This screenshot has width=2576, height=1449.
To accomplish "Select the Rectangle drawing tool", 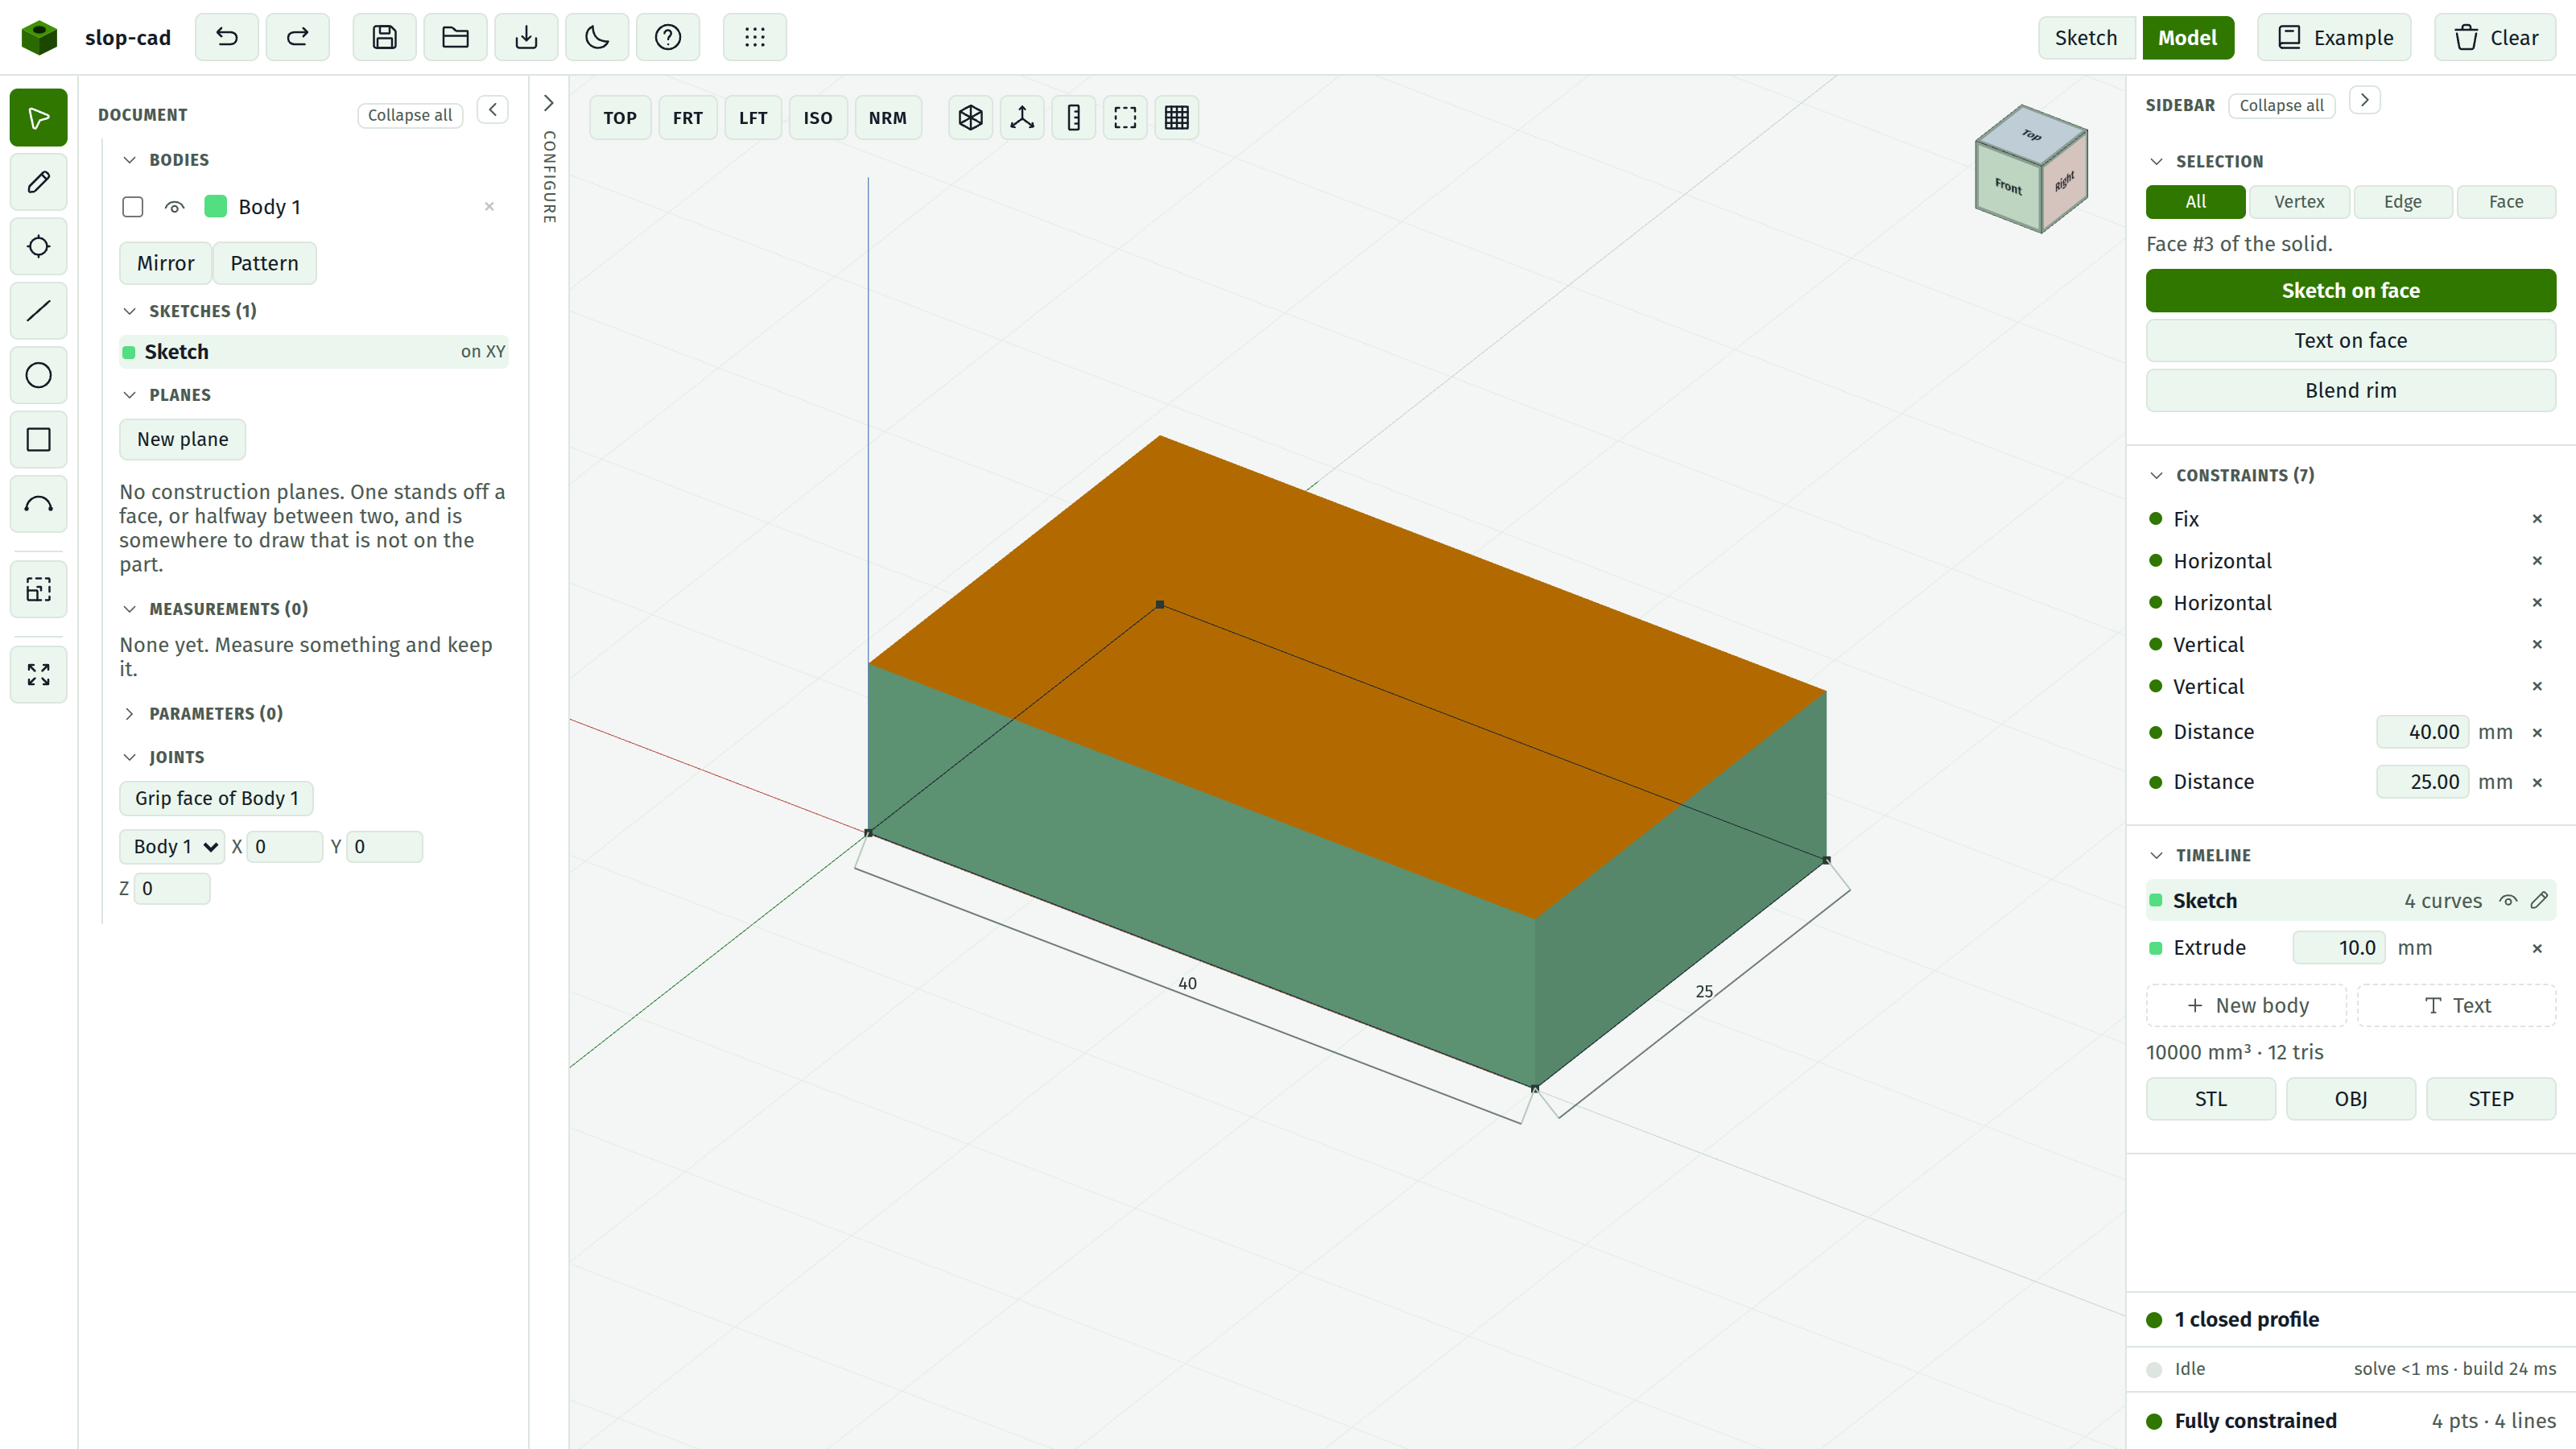I will tap(39, 440).
